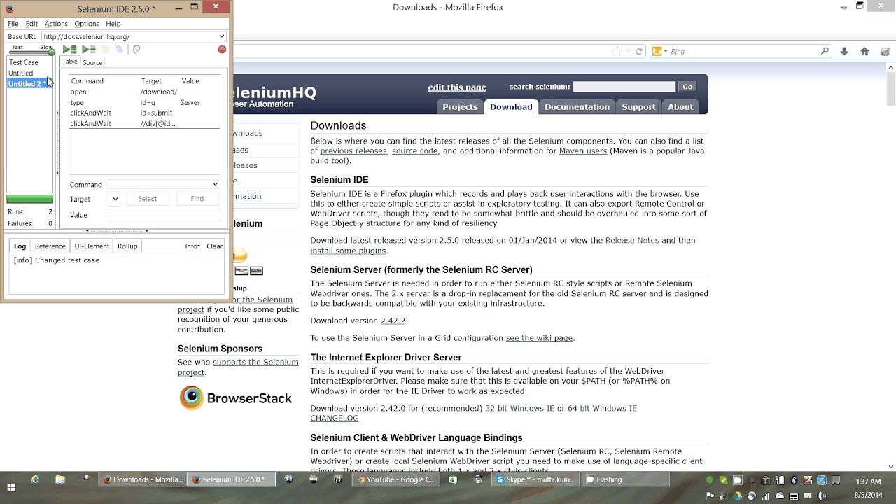
Task: Open the Command dropdown in Selenium IDE
Action: (215, 184)
